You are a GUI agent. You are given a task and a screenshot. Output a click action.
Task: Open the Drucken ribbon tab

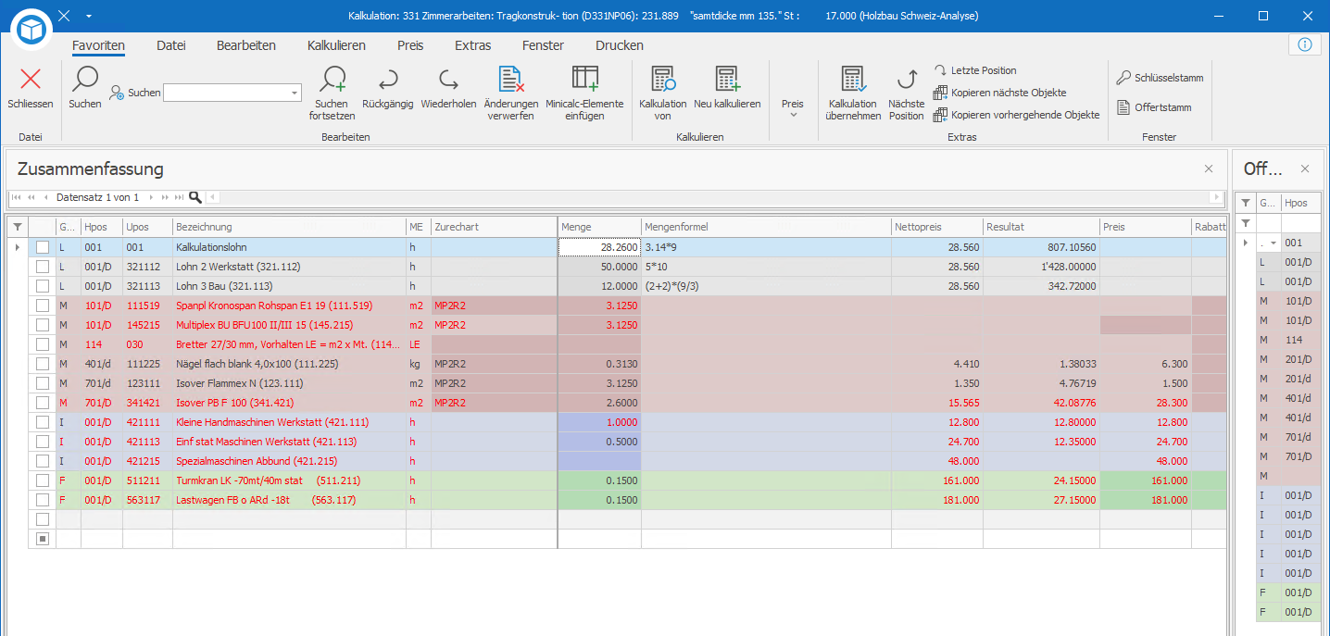(x=620, y=45)
